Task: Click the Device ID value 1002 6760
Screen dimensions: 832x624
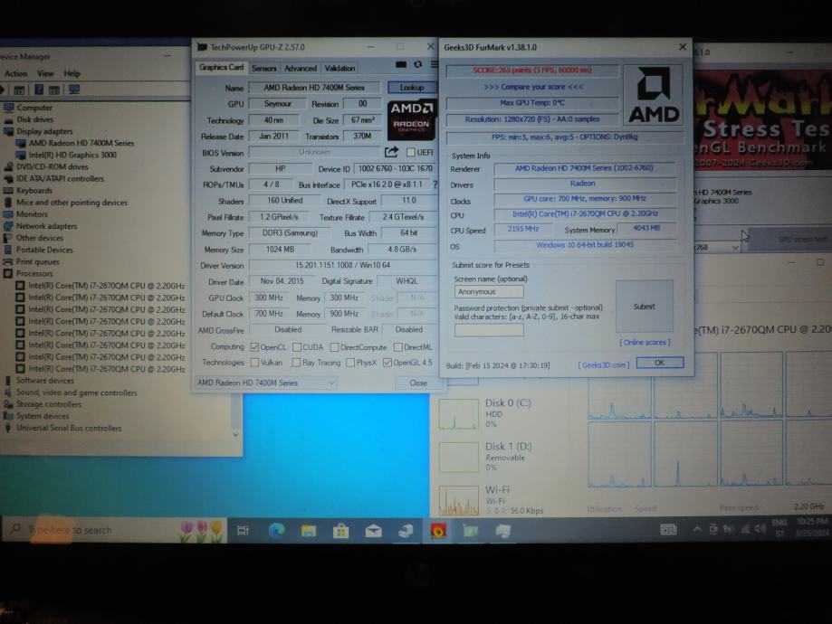Action: point(395,168)
